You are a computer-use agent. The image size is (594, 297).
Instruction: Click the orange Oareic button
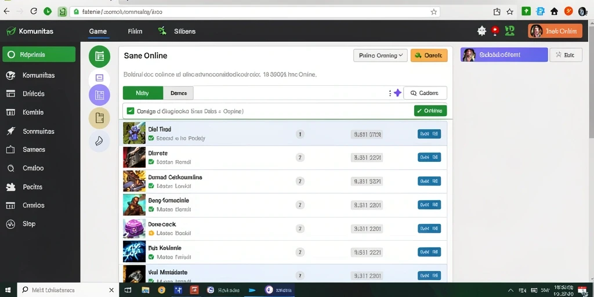(429, 55)
